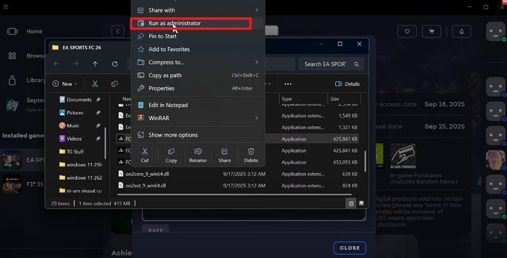Select F1 25 in installed games
Screen dimensions: 507x258
[23, 184]
